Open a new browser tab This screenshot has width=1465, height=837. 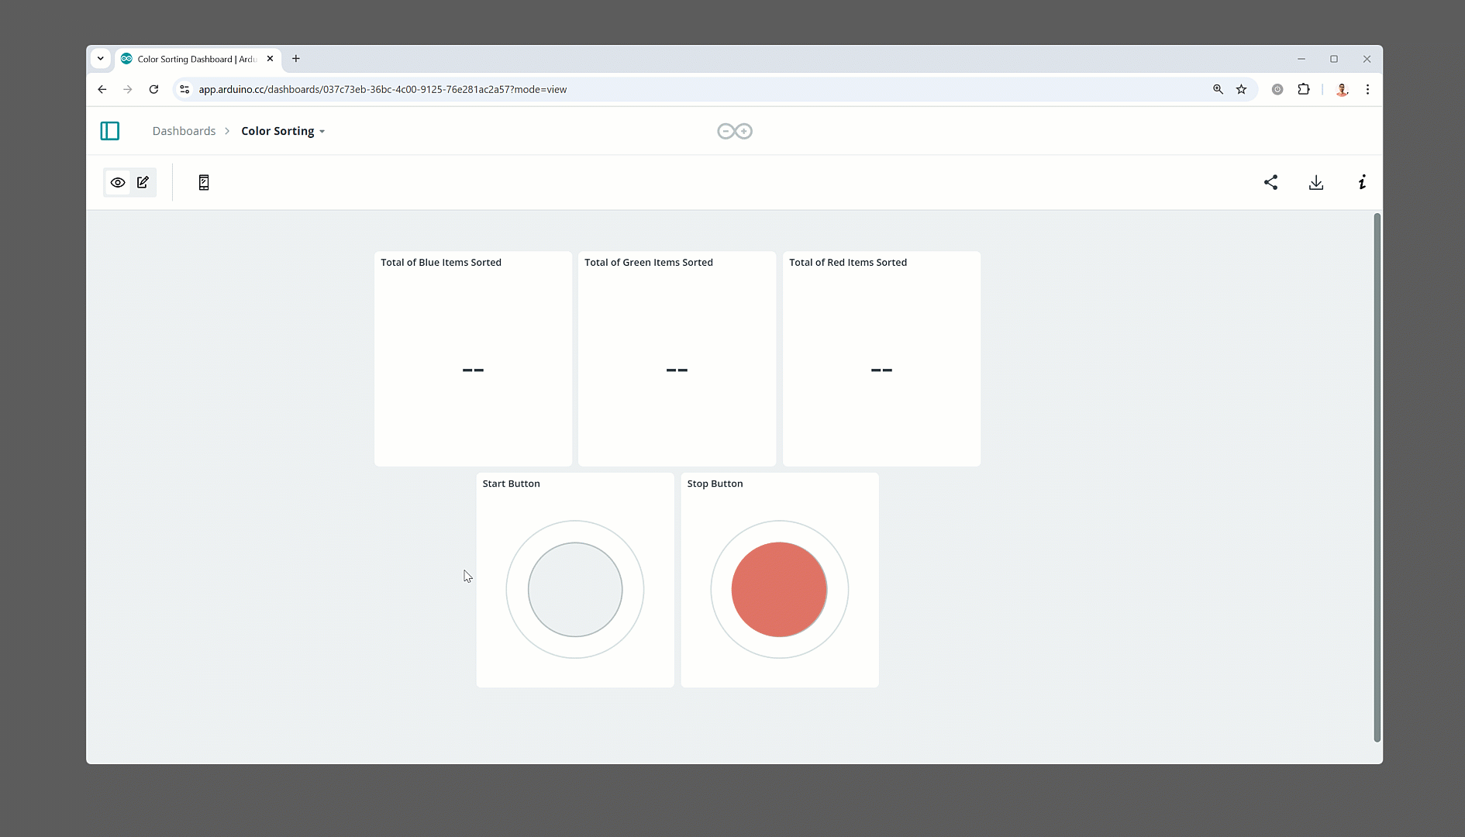(295, 58)
